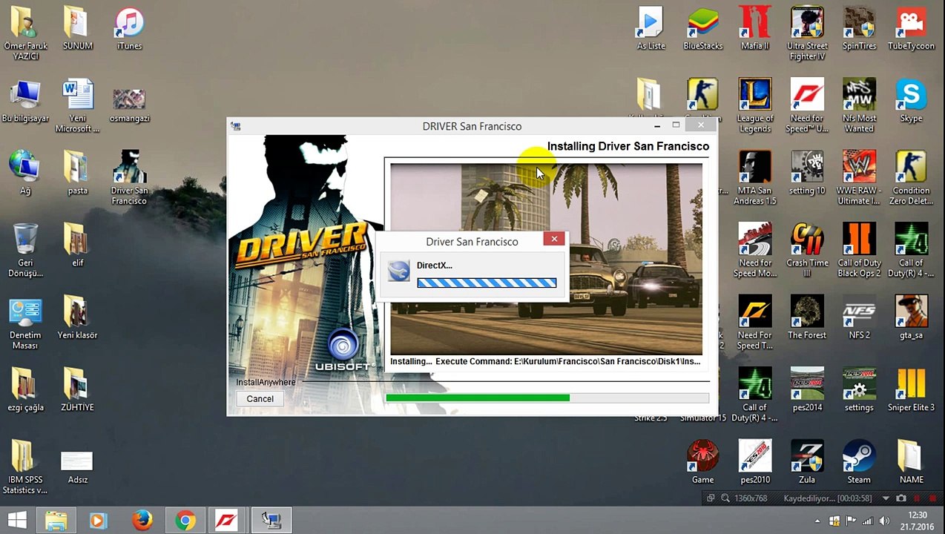Click the recorder 1360x768 resolution magnifier

point(725,498)
